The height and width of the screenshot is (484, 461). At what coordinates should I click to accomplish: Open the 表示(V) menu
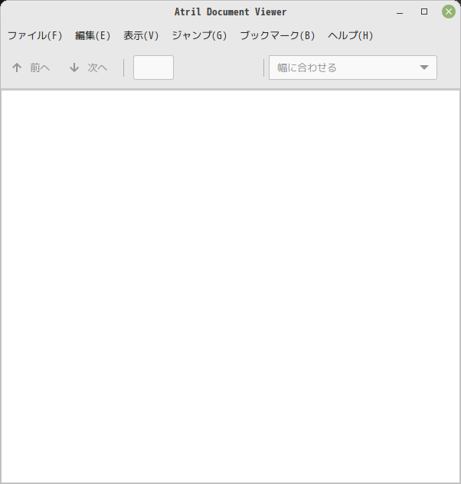point(141,35)
